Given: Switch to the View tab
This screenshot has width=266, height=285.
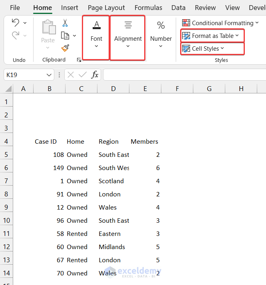Looking at the screenshot, I should click(232, 8).
